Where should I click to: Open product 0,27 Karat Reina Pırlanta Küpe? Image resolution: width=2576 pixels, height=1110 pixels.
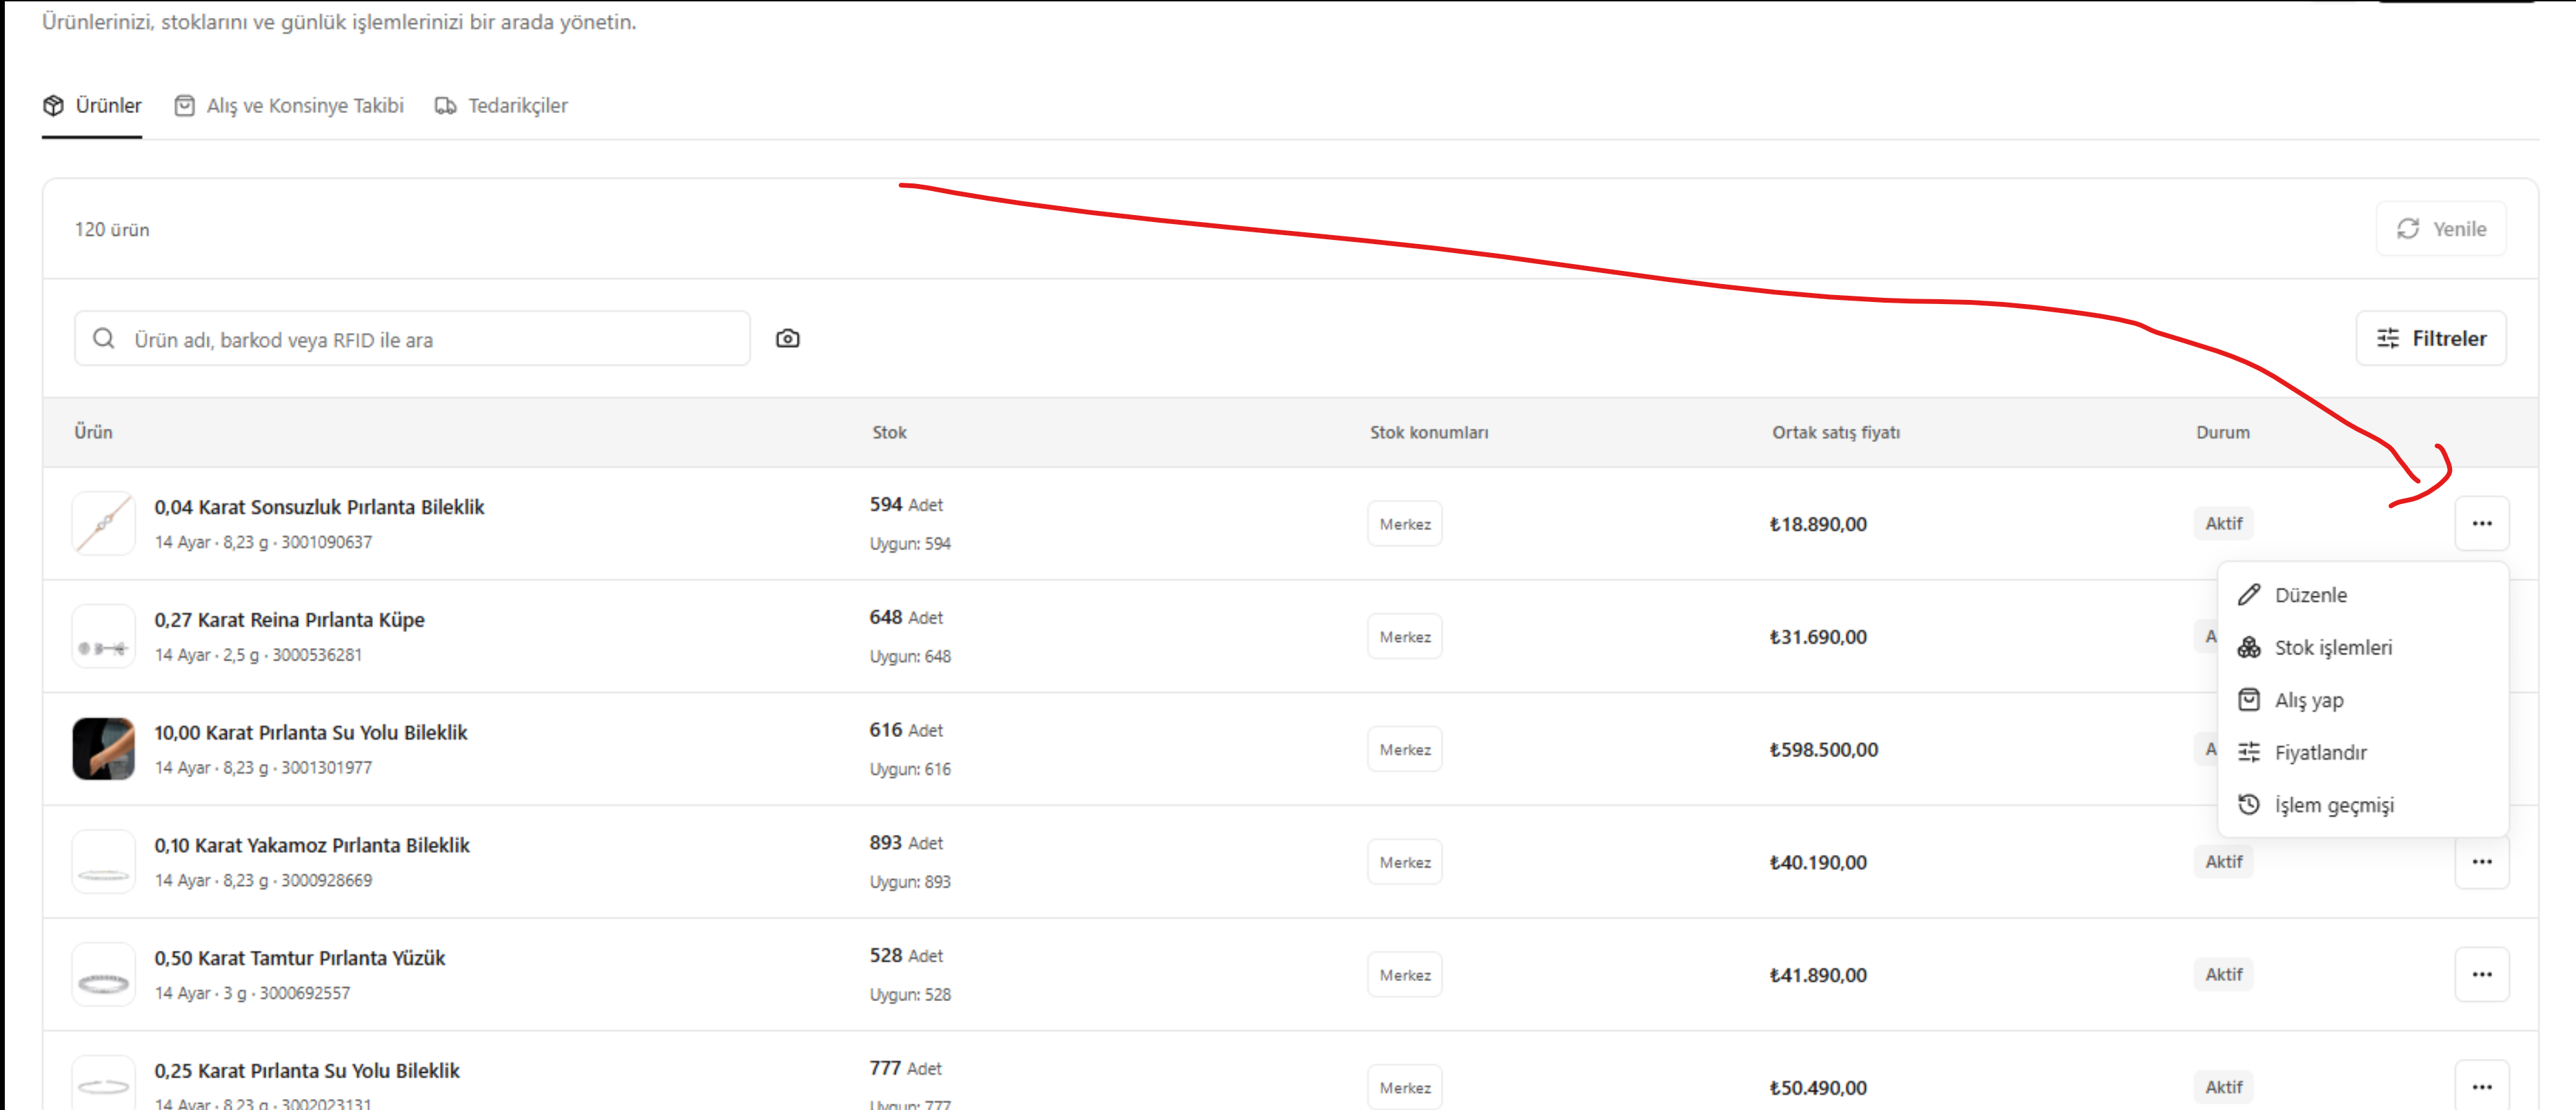click(x=289, y=620)
